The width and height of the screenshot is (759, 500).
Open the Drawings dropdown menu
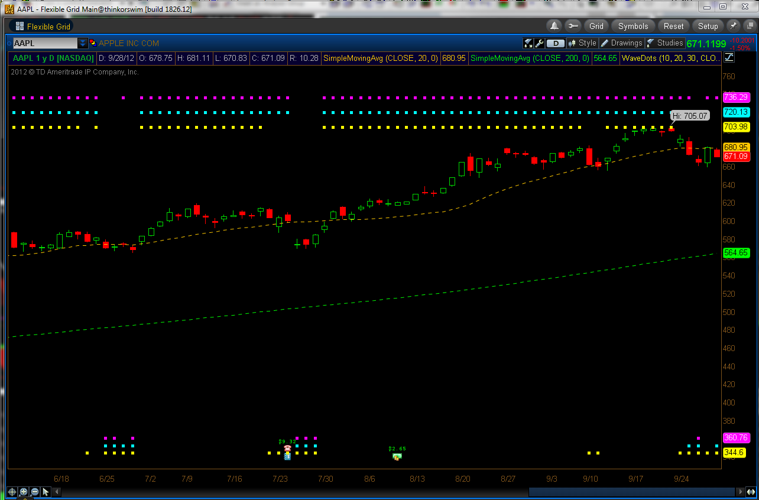(x=621, y=43)
